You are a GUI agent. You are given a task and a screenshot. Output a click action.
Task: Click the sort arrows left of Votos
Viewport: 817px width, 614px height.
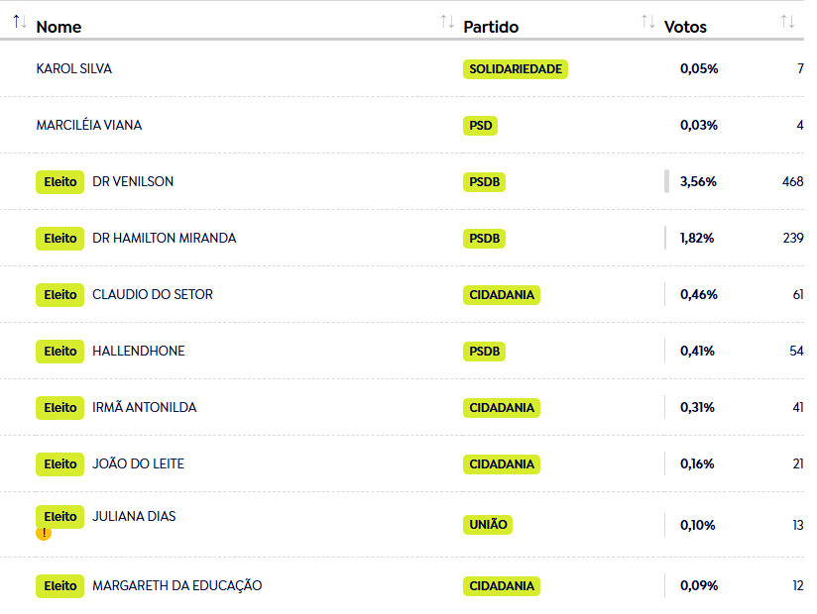[647, 22]
